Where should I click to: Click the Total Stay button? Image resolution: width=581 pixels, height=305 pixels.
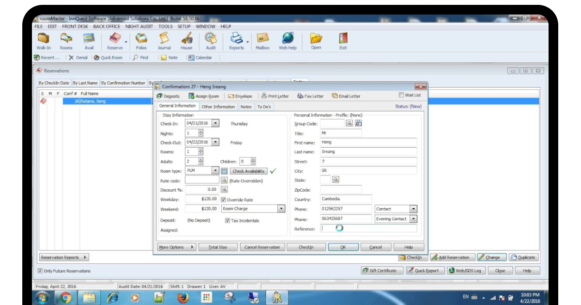(218, 247)
